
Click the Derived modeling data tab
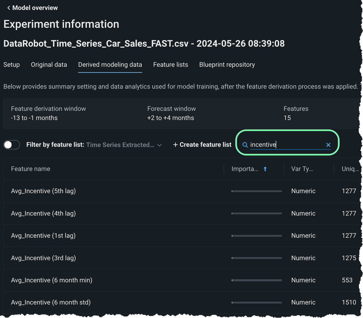pos(110,65)
